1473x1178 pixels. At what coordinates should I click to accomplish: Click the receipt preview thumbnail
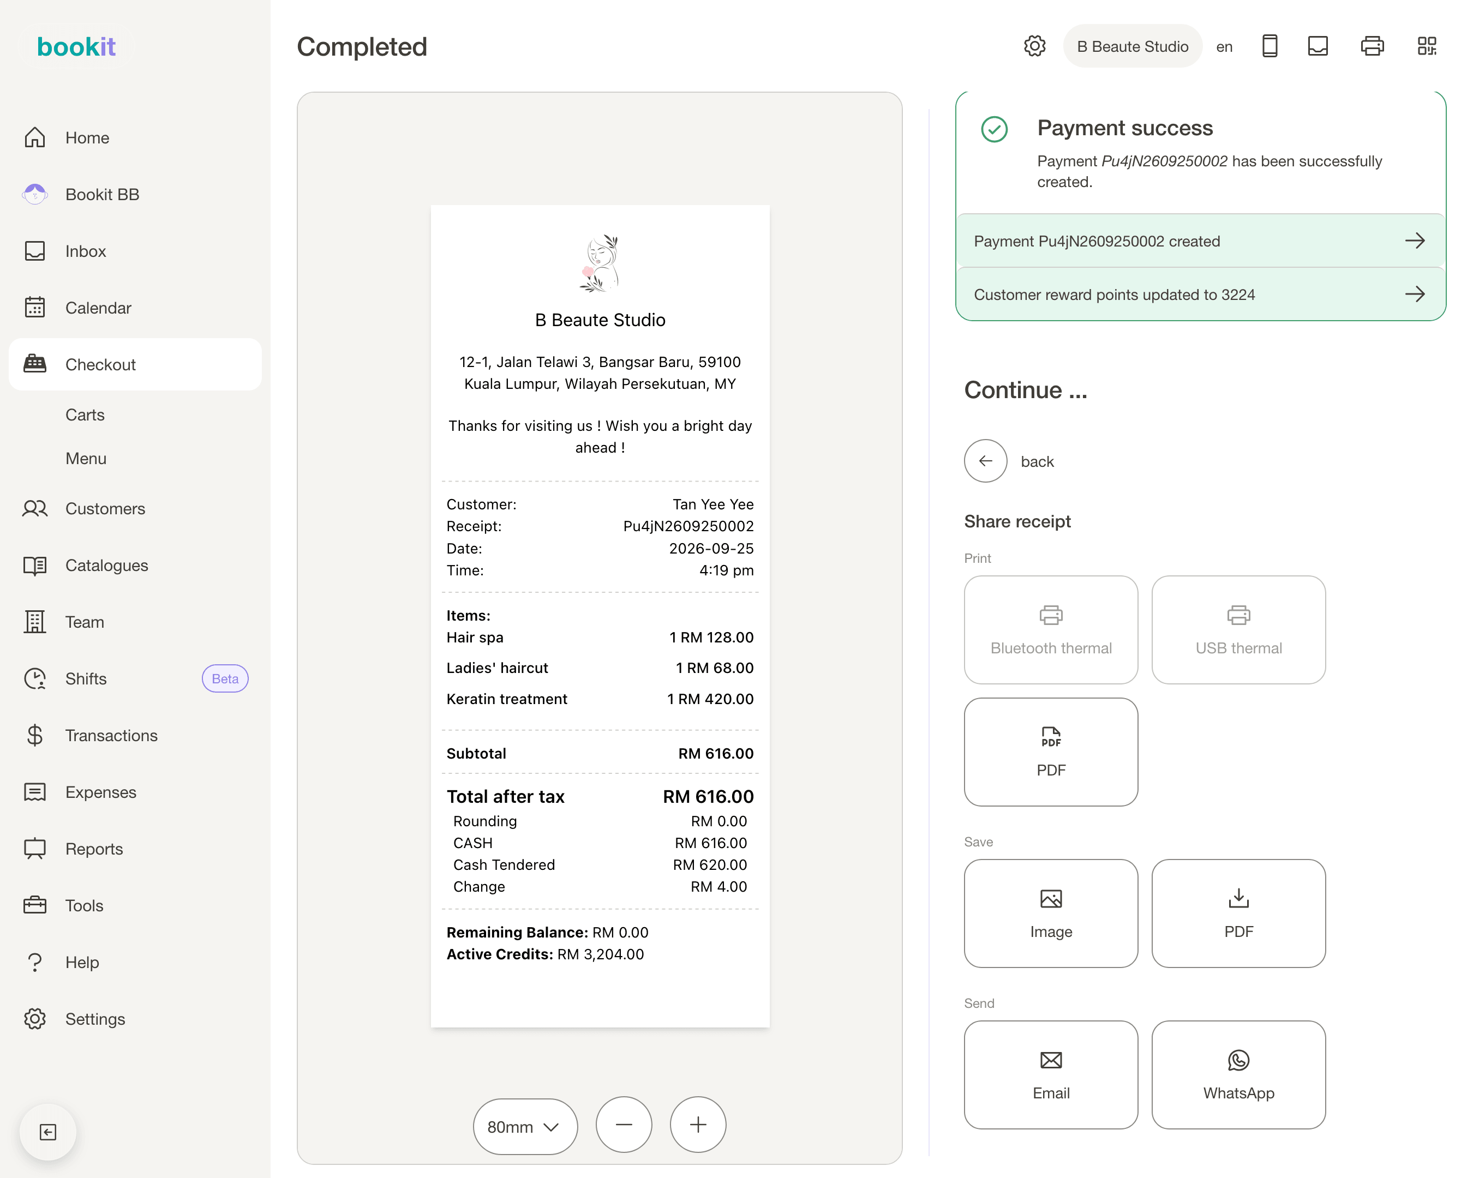tap(600, 616)
